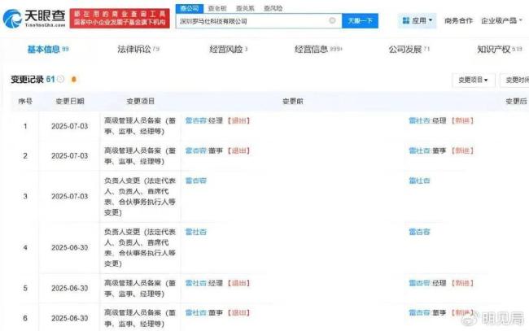Open row 3 变更前 person name link
Screen dimensions: 529x331
[195, 181]
